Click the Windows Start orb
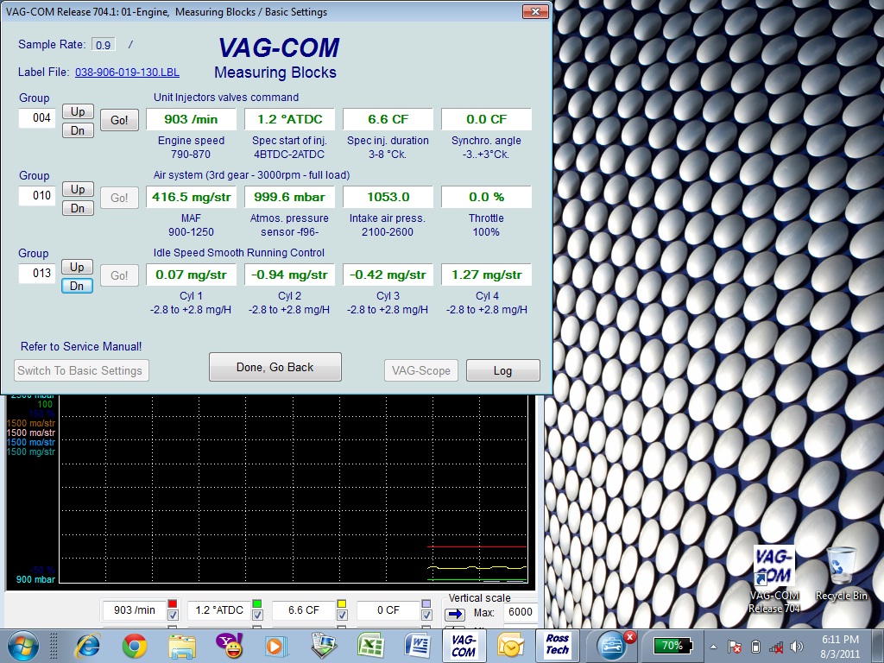The height and width of the screenshot is (663, 884). pyautogui.click(x=23, y=647)
